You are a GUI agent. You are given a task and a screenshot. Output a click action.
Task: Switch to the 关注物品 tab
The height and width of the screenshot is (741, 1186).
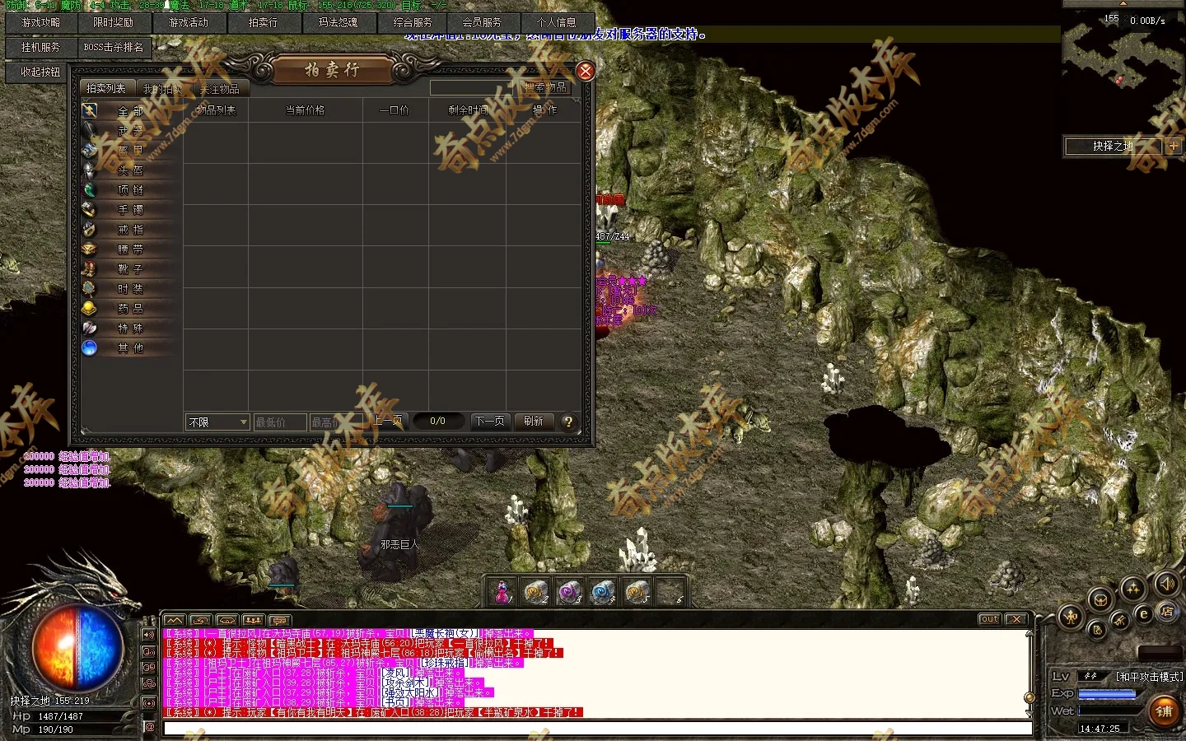pos(220,89)
